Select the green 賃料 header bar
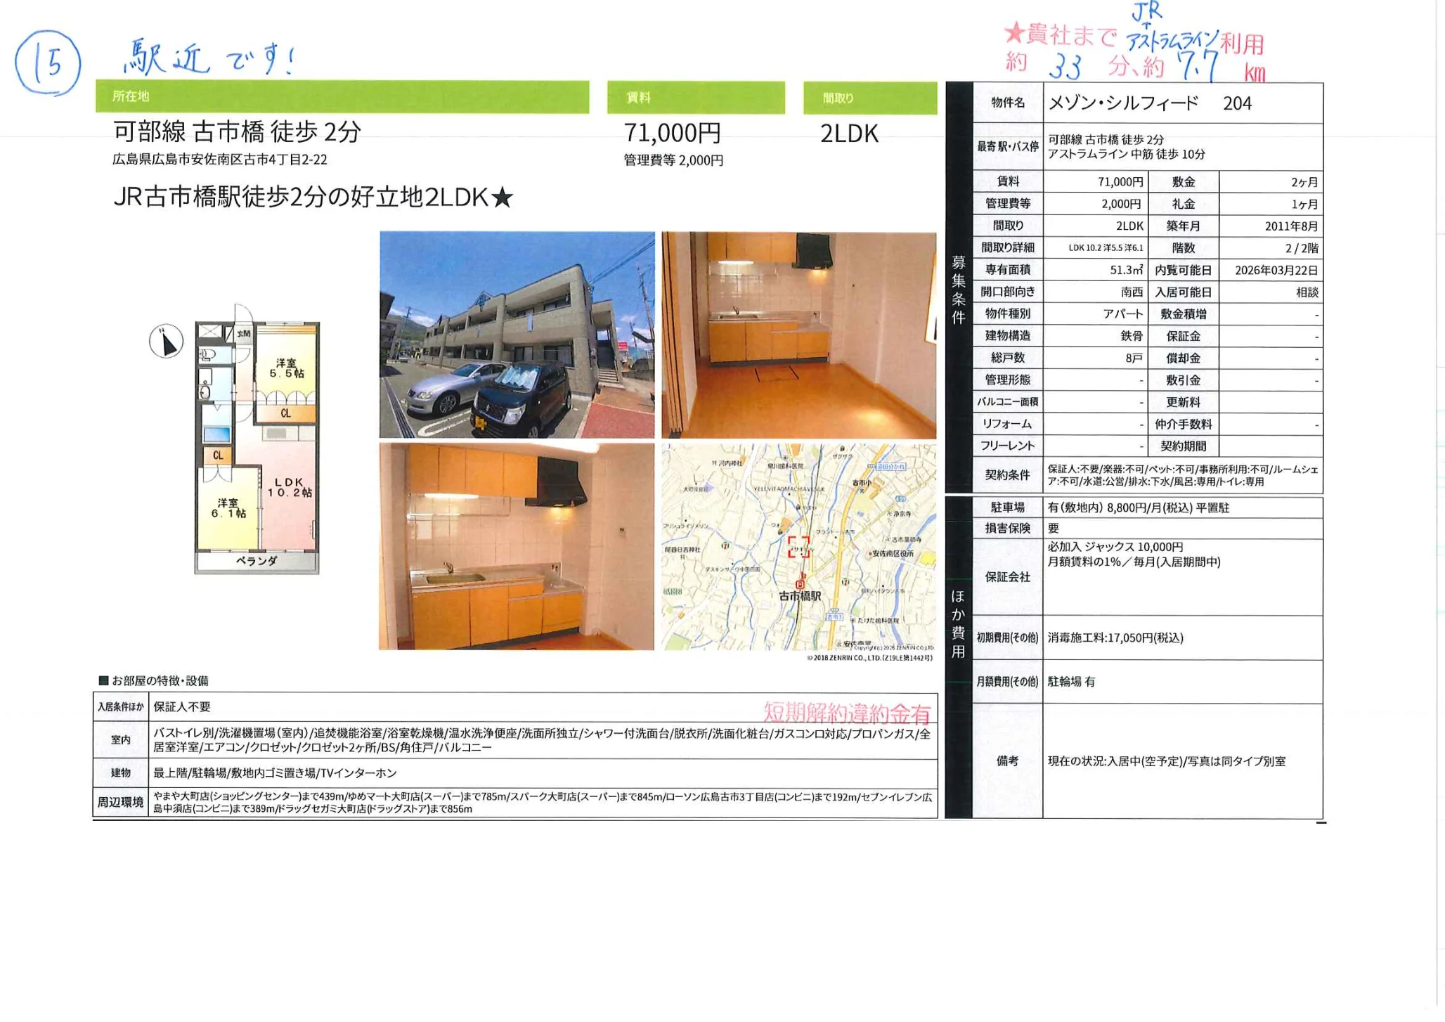Viewport: 1445px width, 1022px height. pyautogui.click(x=696, y=98)
